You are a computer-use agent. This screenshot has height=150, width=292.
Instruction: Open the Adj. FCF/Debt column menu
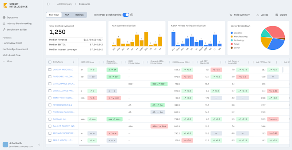pyautogui.click(x=277, y=62)
